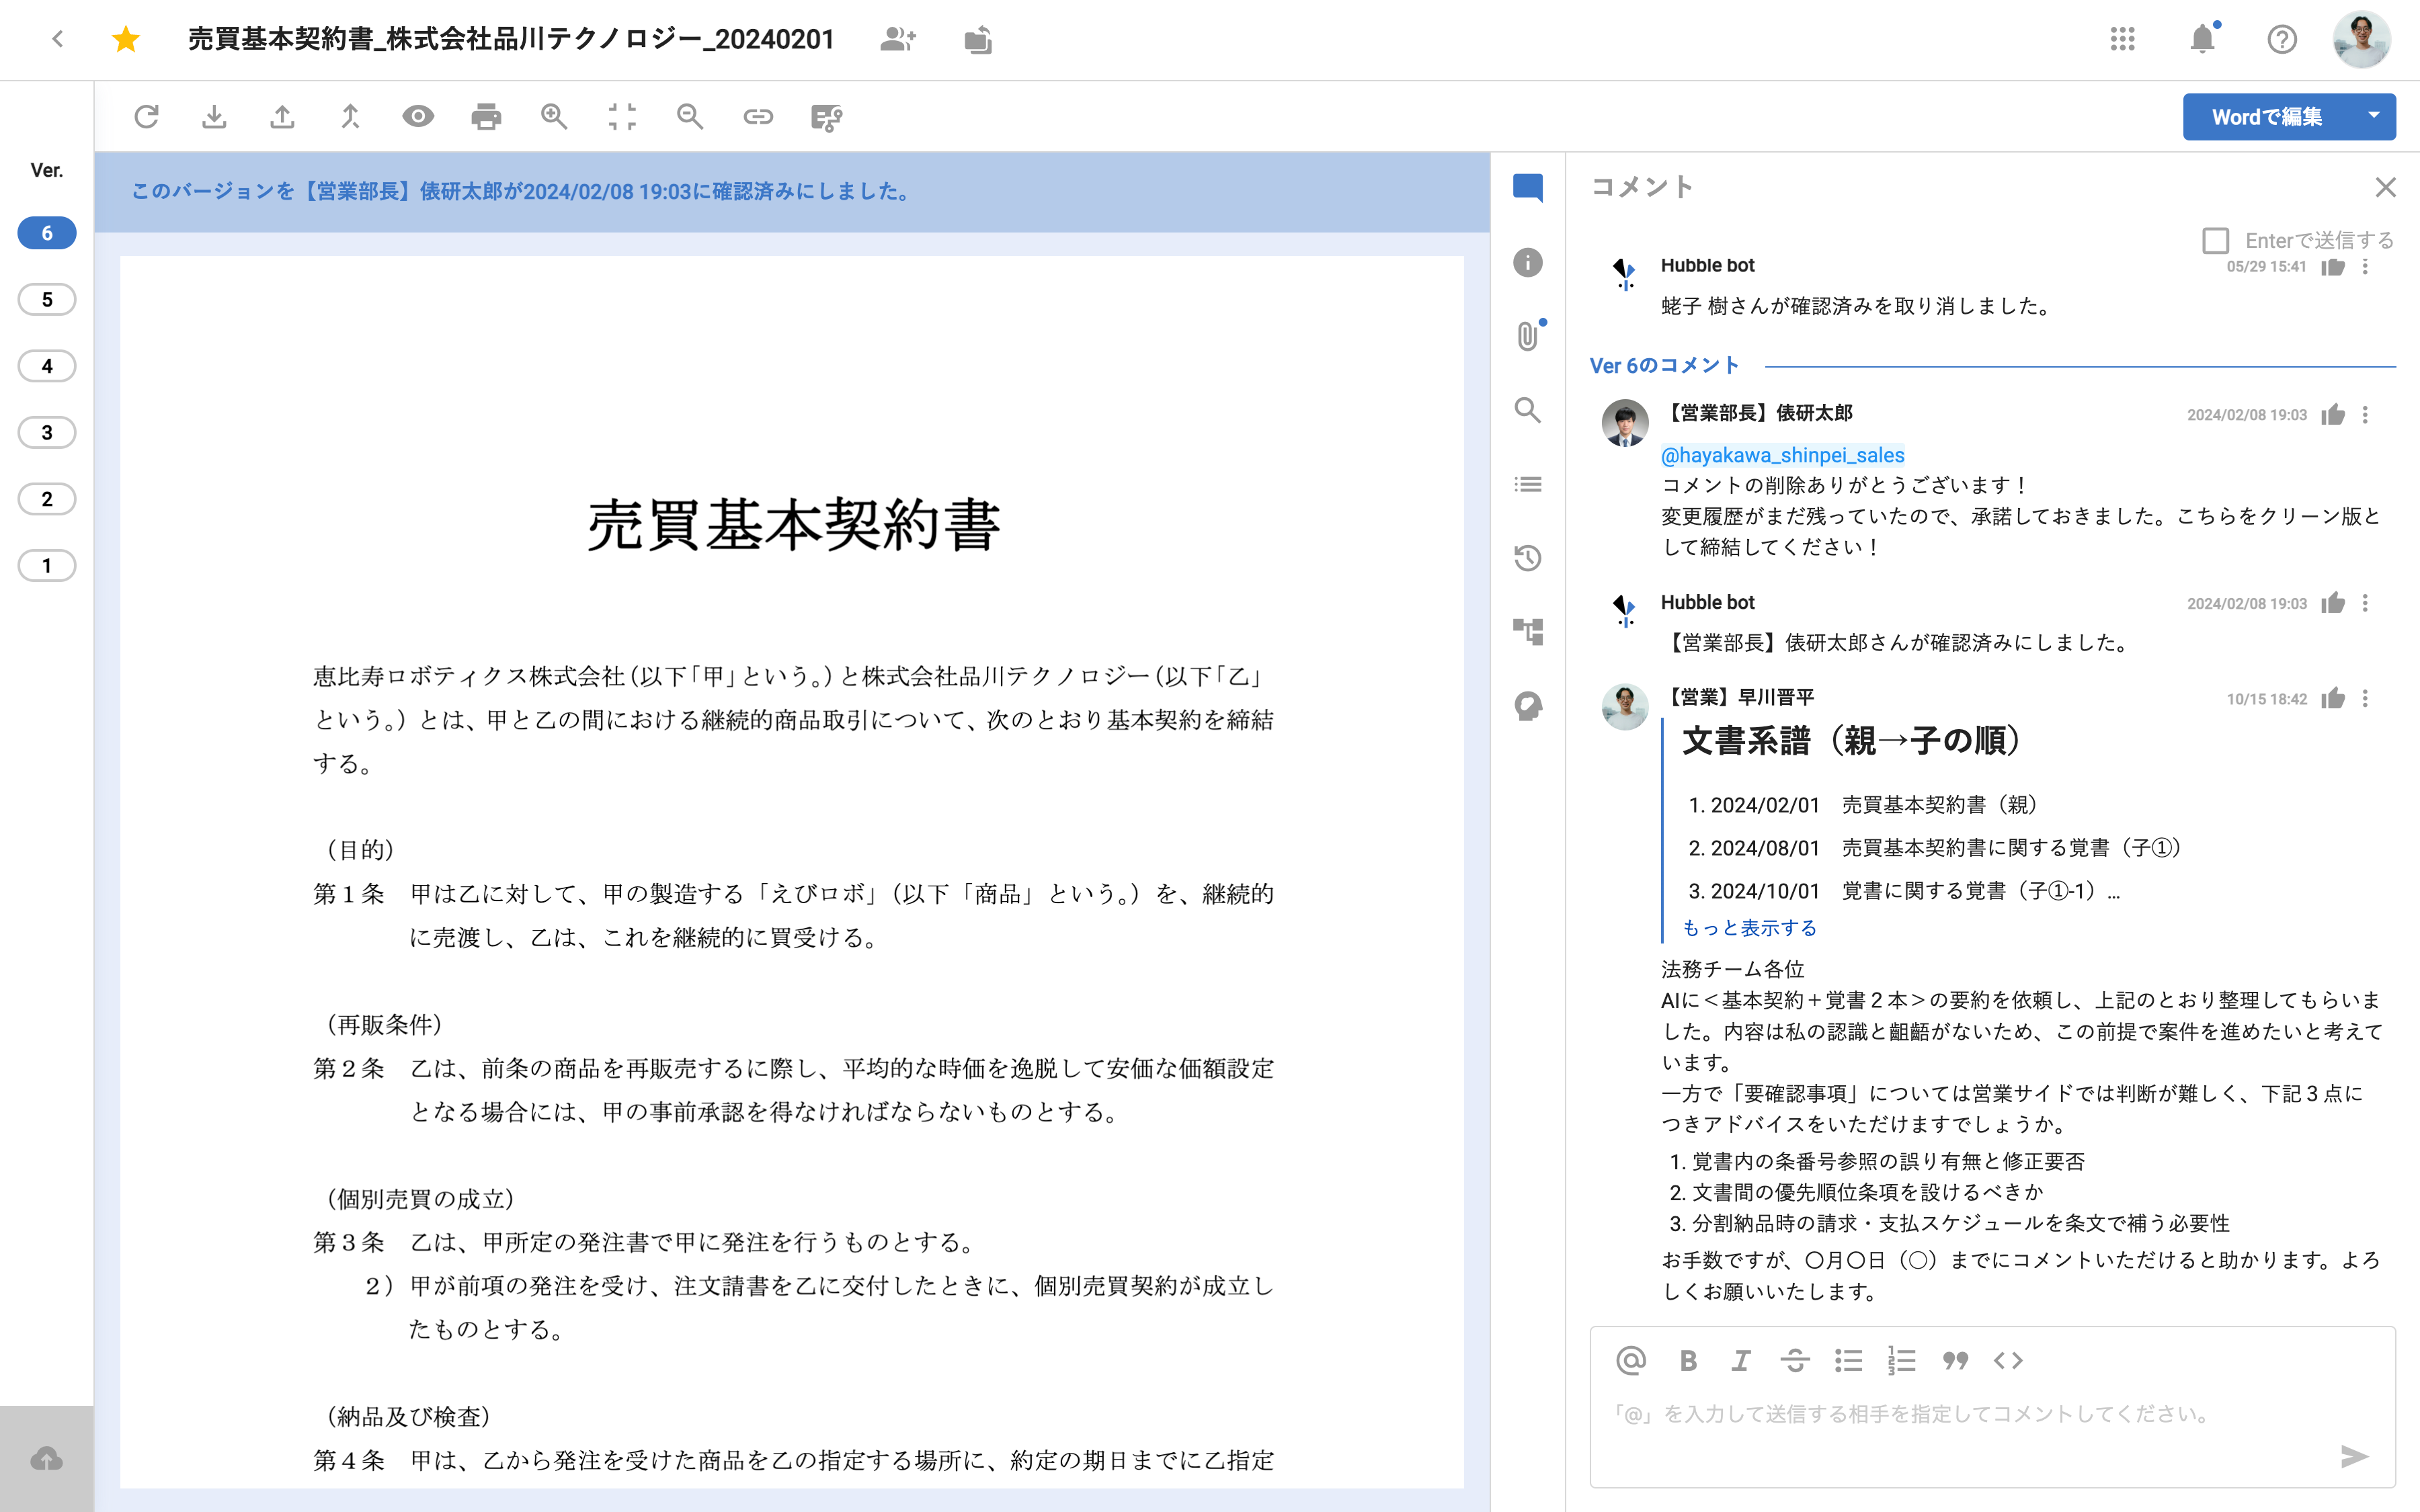Copy link with the chain icon
This screenshot has height=1512, width=2420.
(x=758, y=117)
